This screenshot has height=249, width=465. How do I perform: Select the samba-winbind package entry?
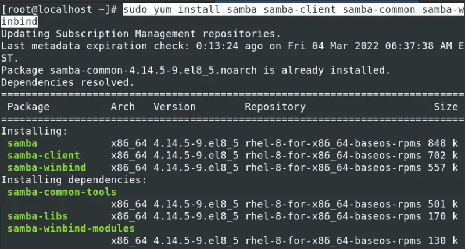click(46, 168)
